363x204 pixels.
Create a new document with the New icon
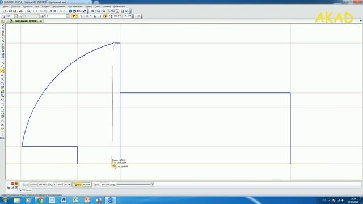pyautogui.click(x=4, y=11)
